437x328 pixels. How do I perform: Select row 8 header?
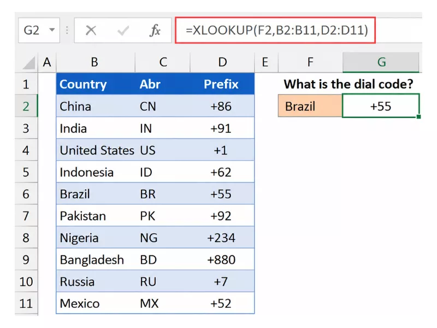[x=26, y=238]
